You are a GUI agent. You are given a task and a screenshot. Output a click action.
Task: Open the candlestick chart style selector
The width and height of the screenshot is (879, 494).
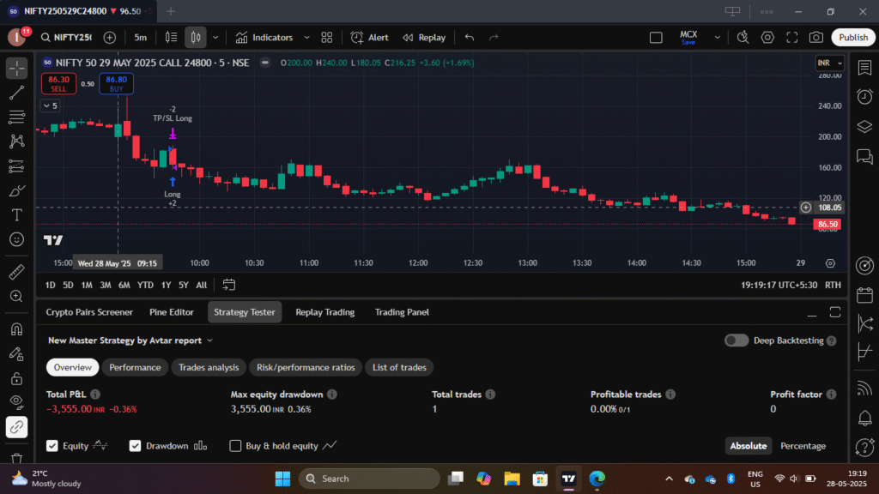(196, 38)
